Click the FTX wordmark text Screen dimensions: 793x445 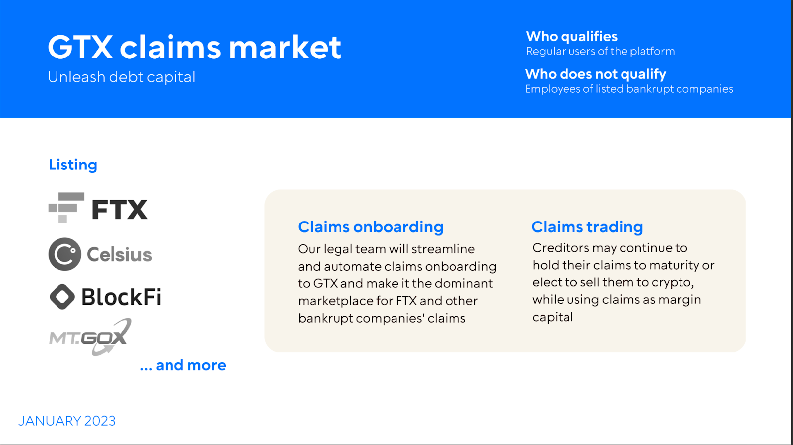[x=119, y=209]
